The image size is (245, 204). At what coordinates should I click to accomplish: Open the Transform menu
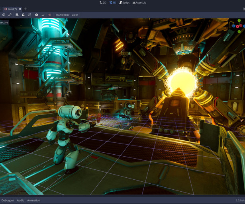click(x=62, y=15)
